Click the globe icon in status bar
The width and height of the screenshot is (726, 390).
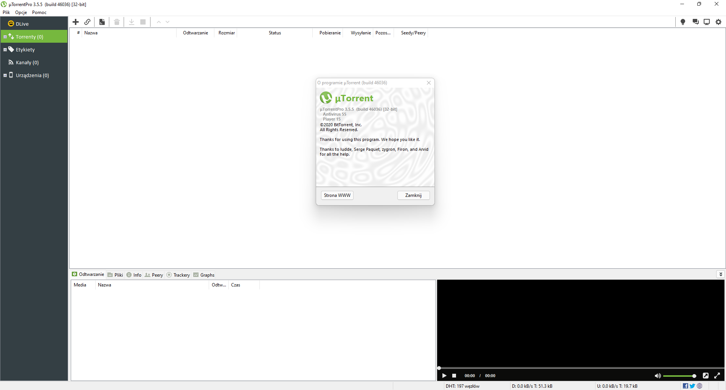pos(700,386)
